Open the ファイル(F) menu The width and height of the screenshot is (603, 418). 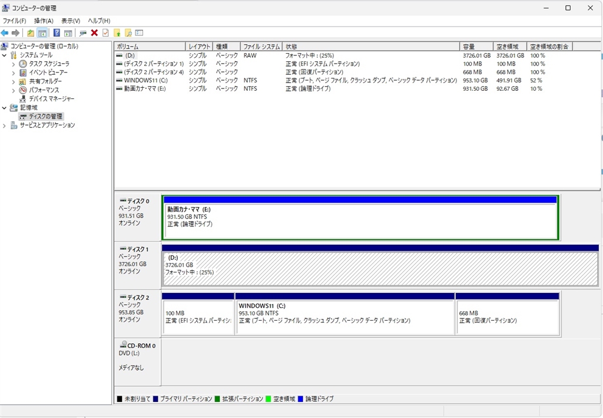[15, 21]
